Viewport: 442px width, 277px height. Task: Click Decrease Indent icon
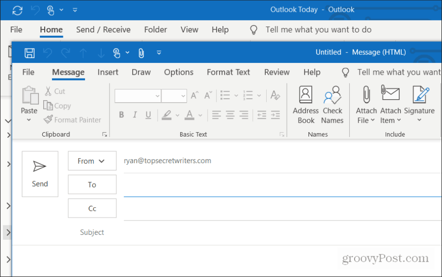[262, 115]
